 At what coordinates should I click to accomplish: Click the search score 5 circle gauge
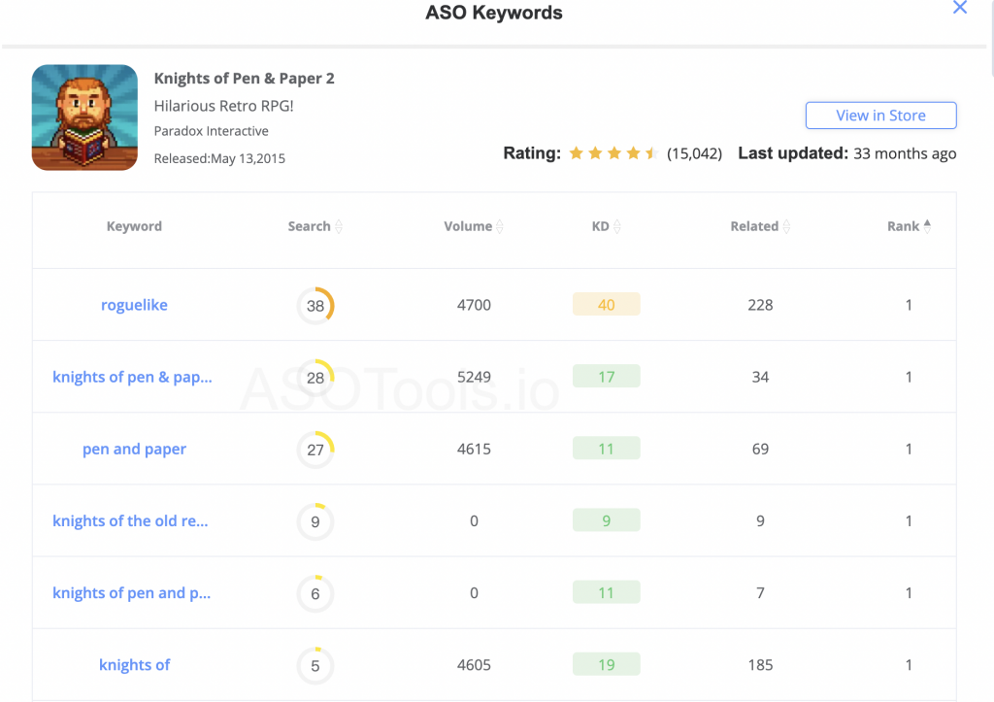(315, 665)
